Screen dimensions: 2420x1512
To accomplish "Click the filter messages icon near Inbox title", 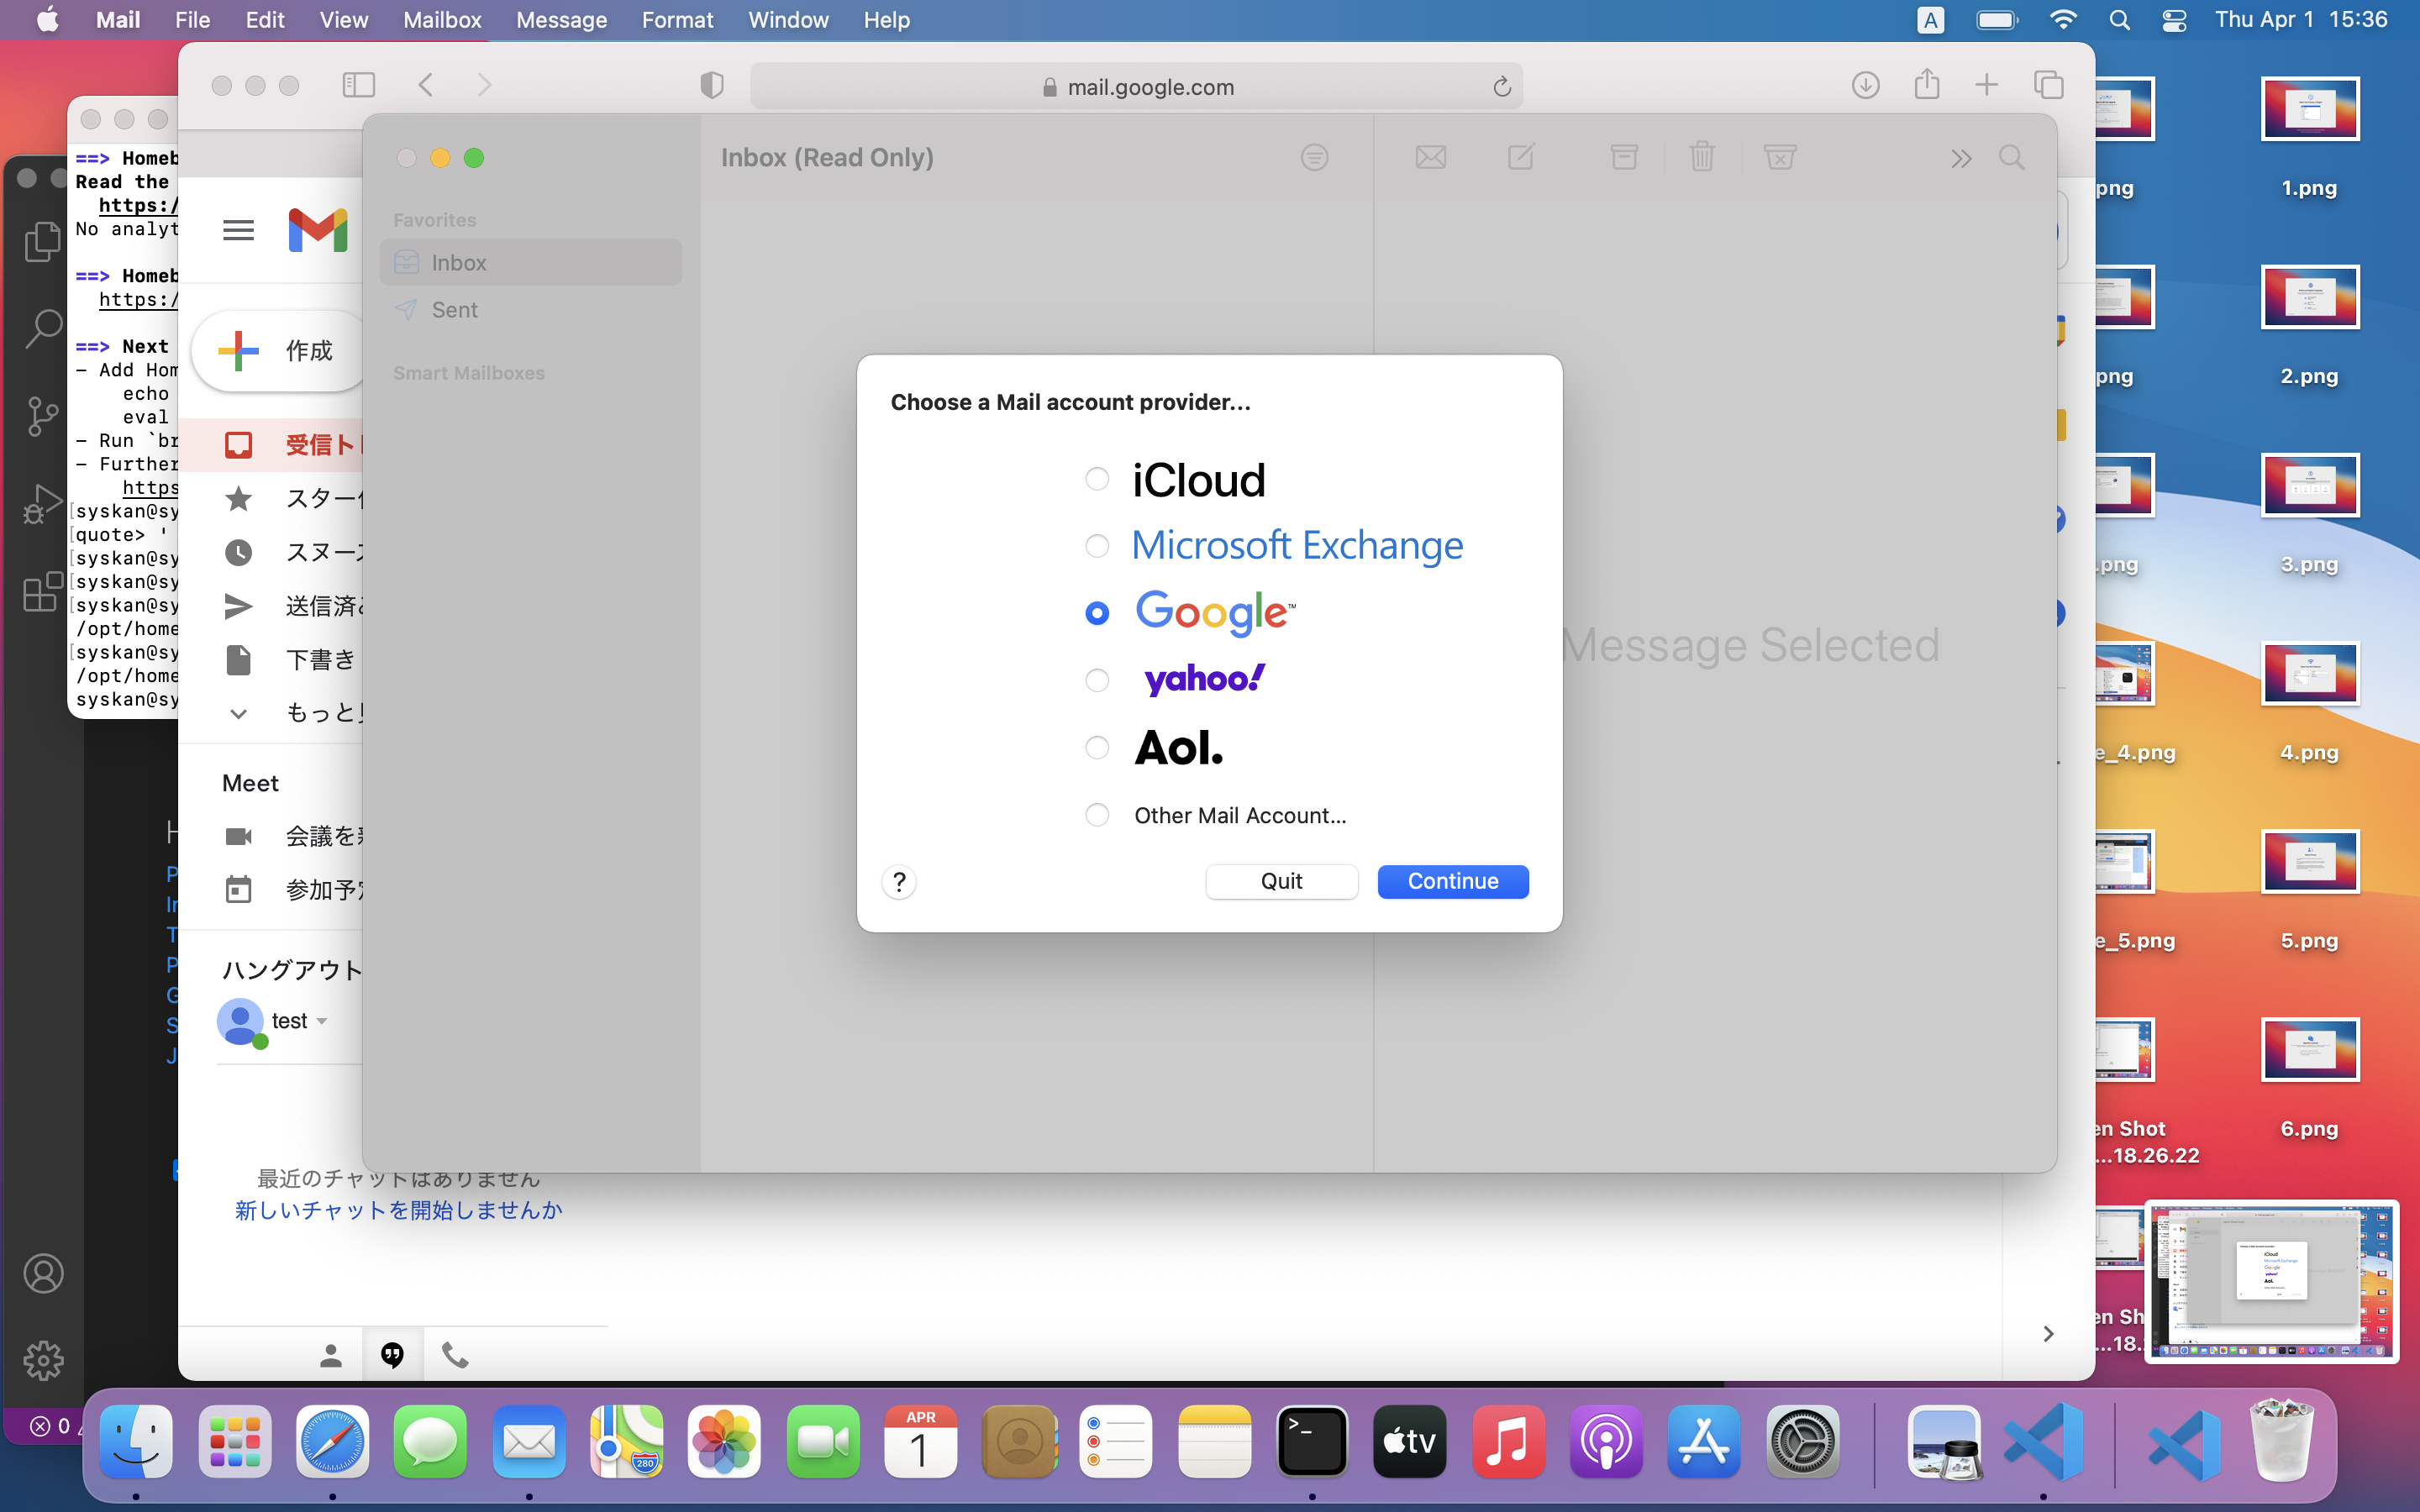I will pyautogui.click(x=1314, y=157).
